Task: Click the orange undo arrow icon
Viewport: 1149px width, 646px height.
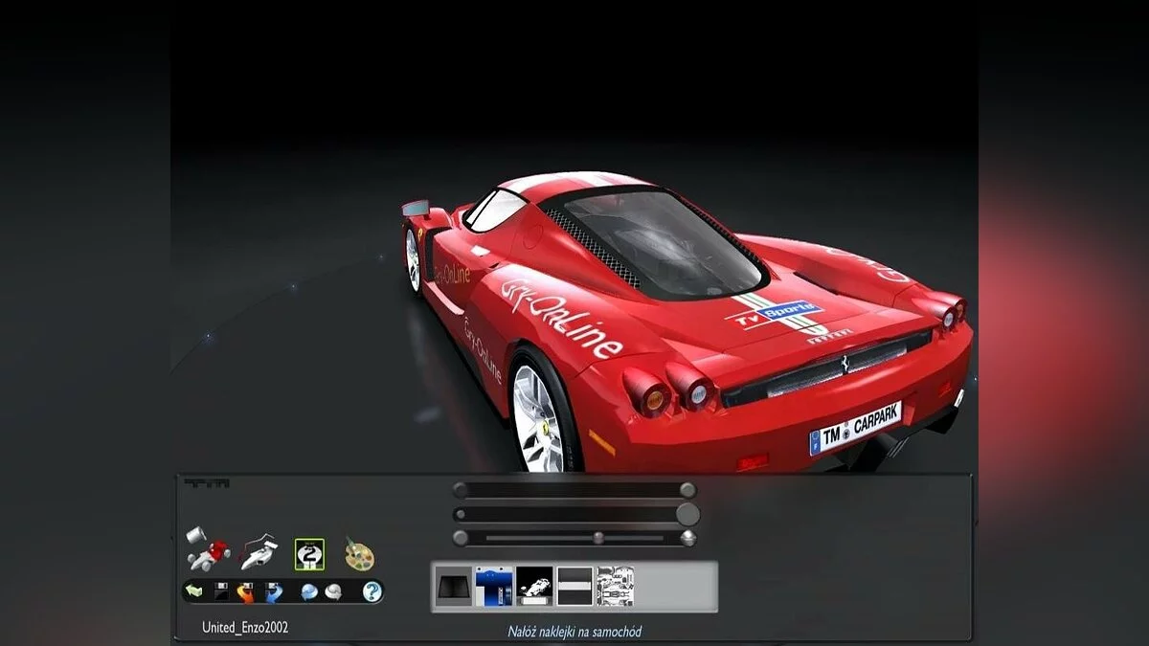Action: pos(246,592)
